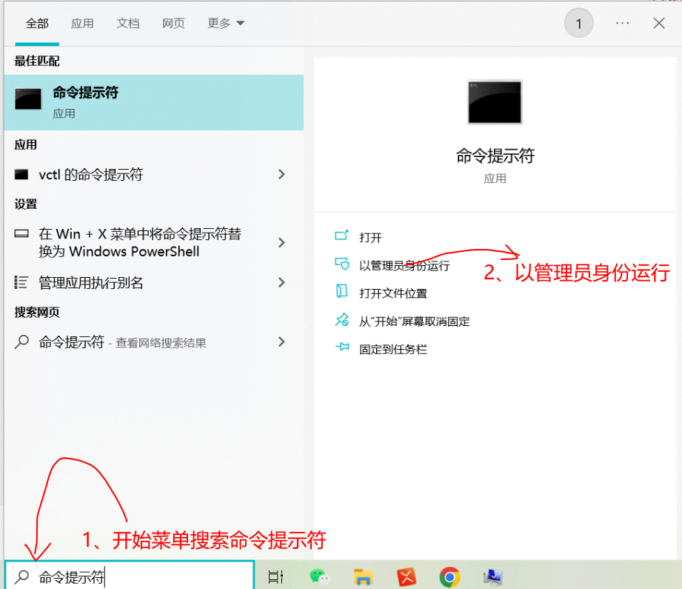This screenshot has height=589, width=682.
Task: Open the 更多 dropdown
Action: [x=226, y=24]
